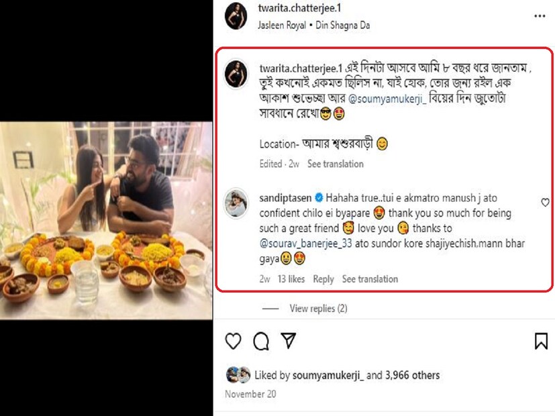Screen dimensions: 555x416
Task: Share post with paper plane icon
Action: [x=289, y=341]
